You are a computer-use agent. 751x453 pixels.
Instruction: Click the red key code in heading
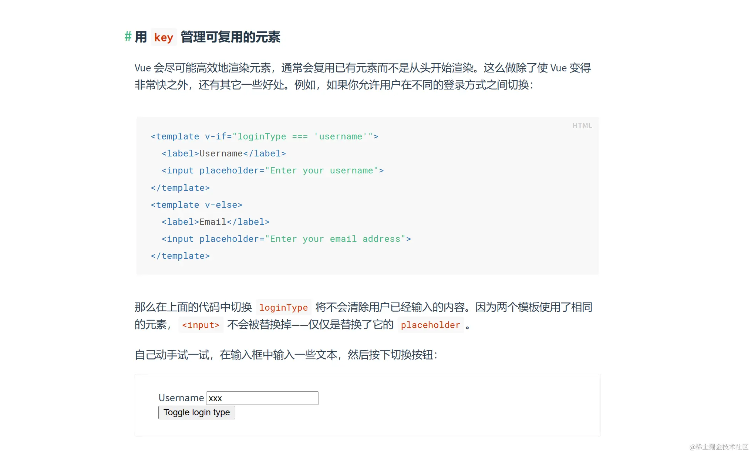[164, 37]
